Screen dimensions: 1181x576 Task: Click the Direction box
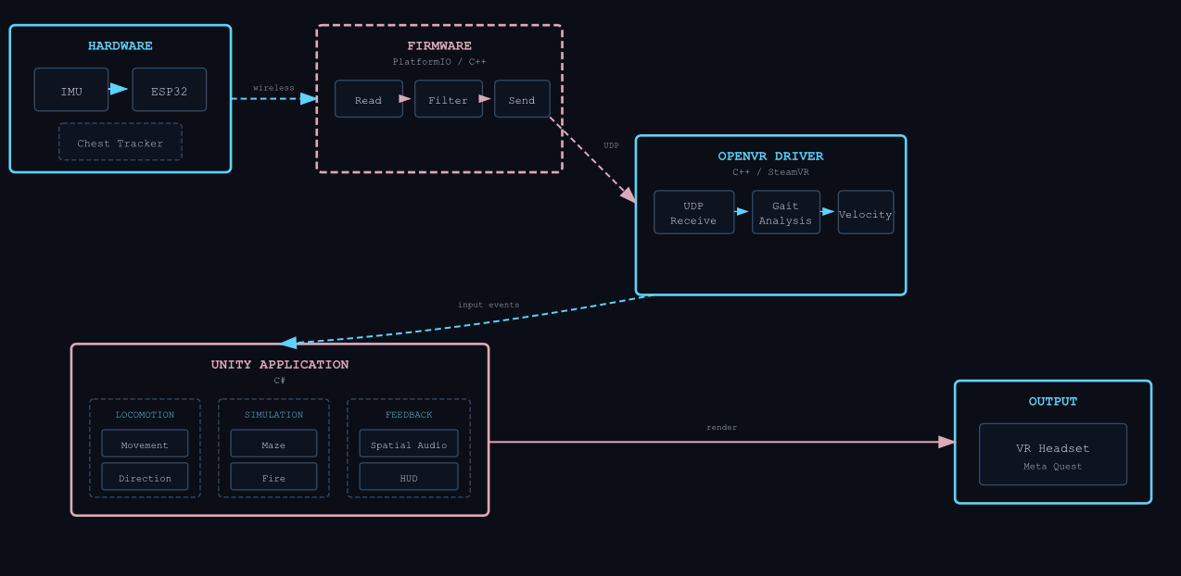click(145, 477)
